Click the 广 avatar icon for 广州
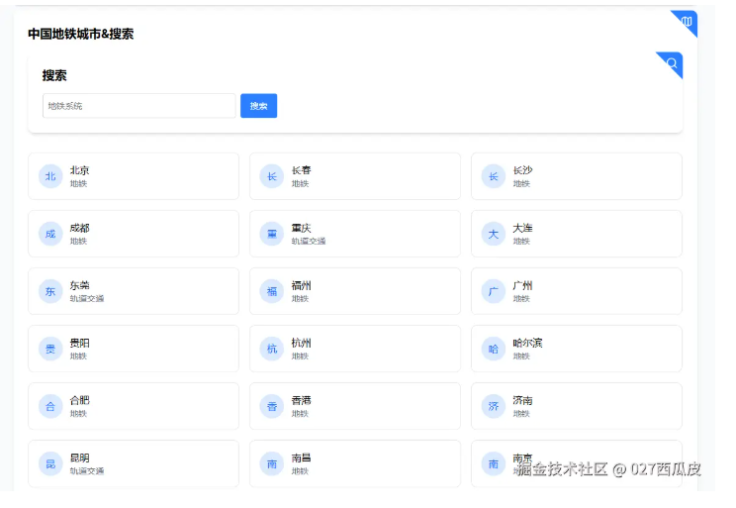The height and width of the screenshot is (508, 736). [494, 291]
